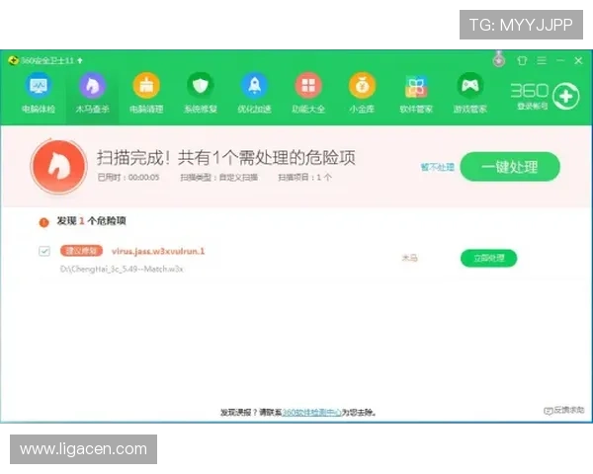Click the red trojan horse scan result icon
This screenshot has height=474, width=593.
[58, 167]
